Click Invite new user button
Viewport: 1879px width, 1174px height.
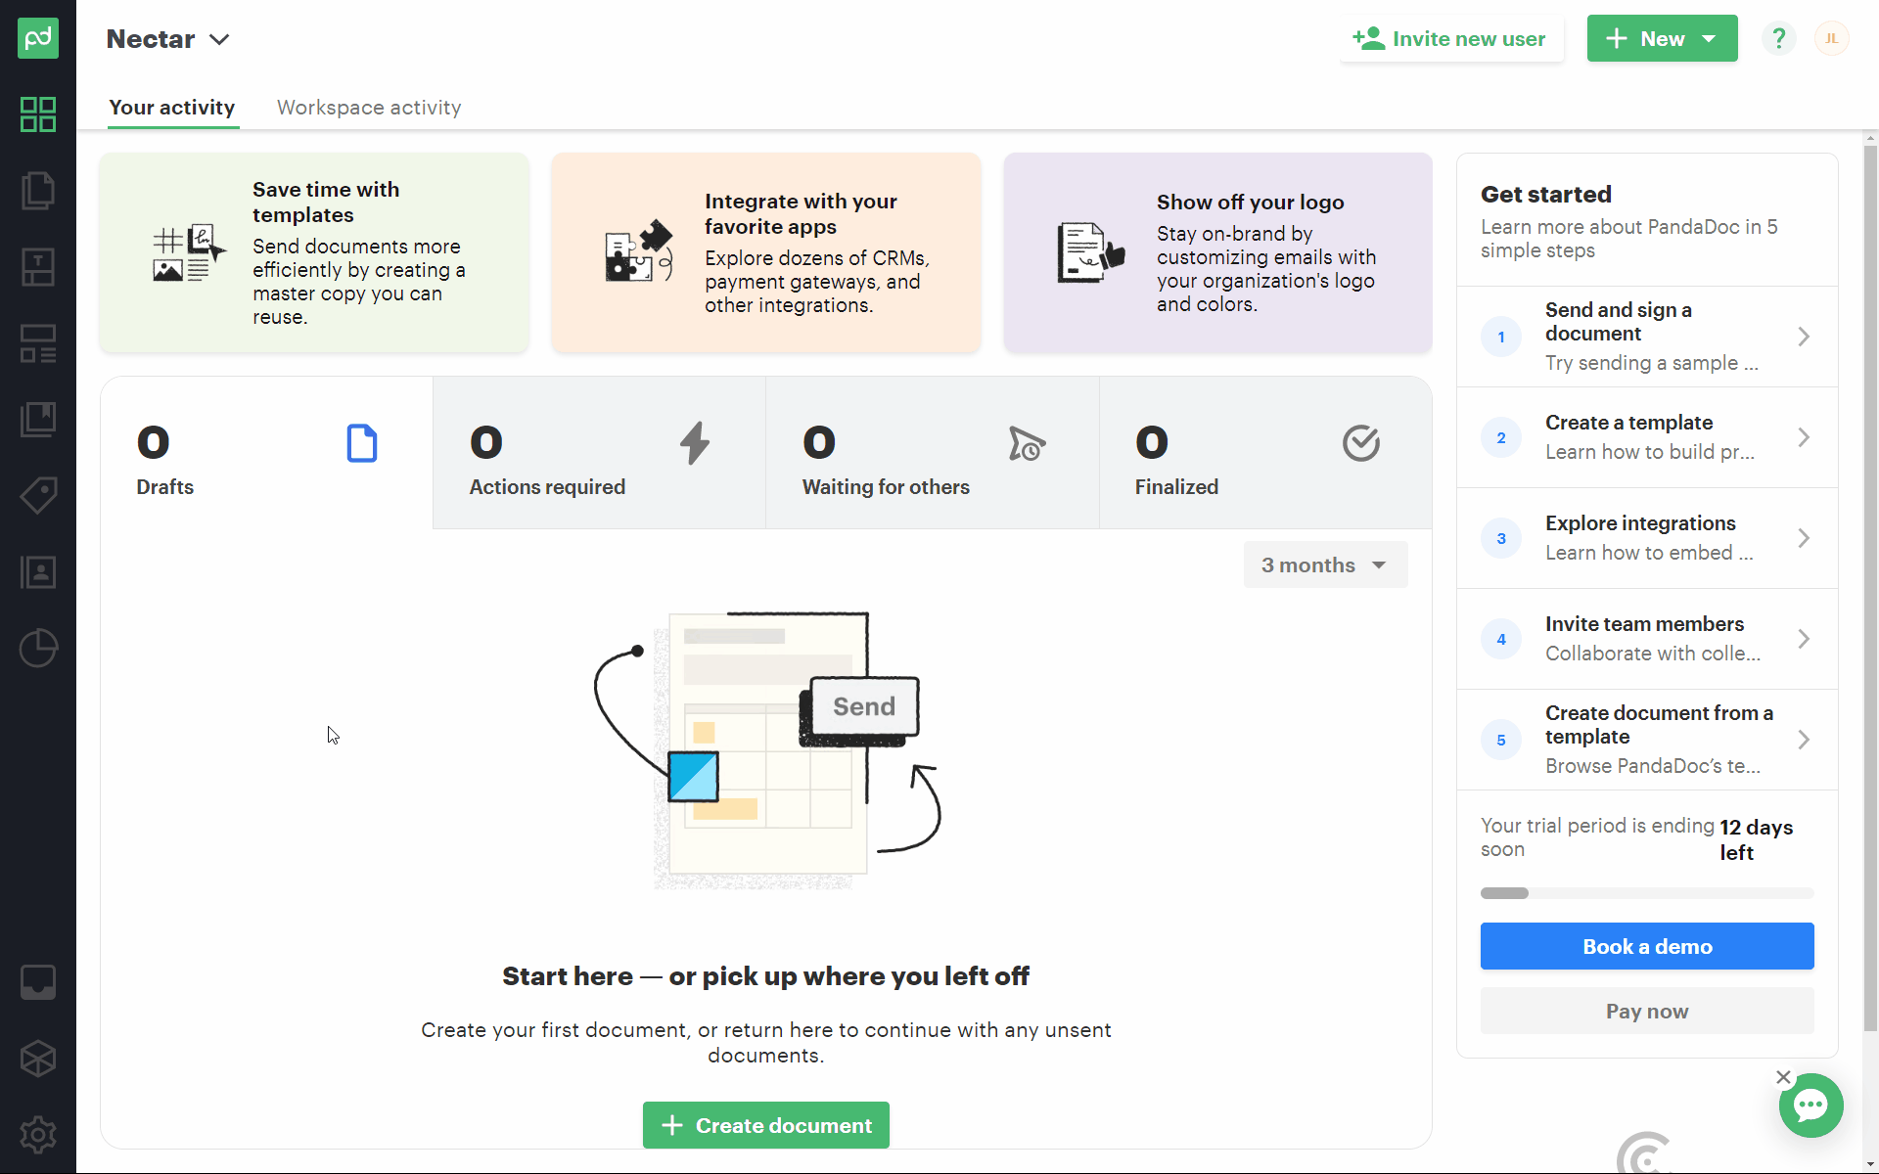pyautogui.click(x=1450, y=39)
